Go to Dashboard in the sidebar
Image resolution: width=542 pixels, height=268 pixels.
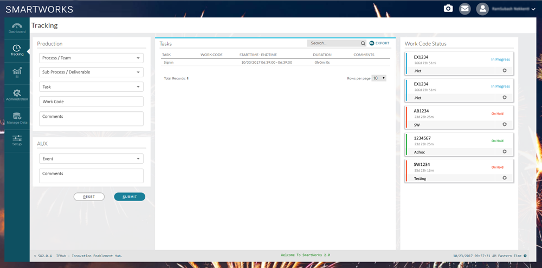point(17,28)
